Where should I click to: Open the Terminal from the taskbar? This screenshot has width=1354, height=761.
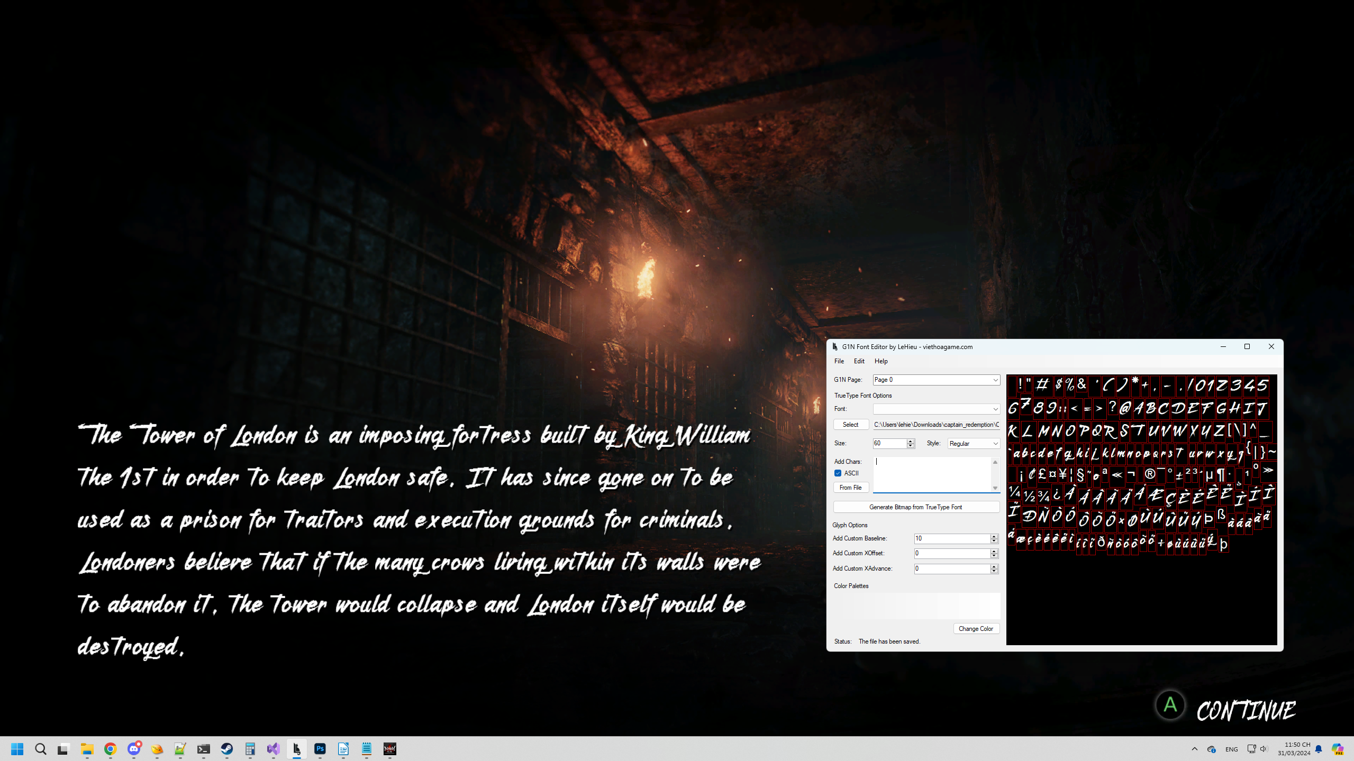point(204,749)
